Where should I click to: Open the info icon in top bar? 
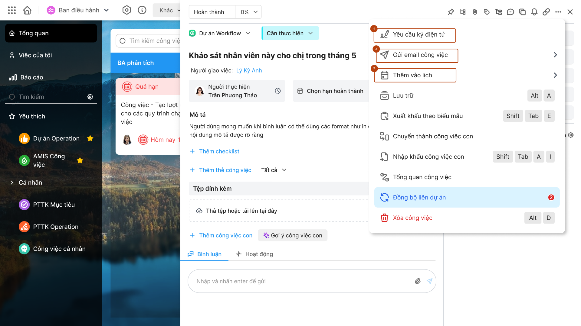point(142,10)
